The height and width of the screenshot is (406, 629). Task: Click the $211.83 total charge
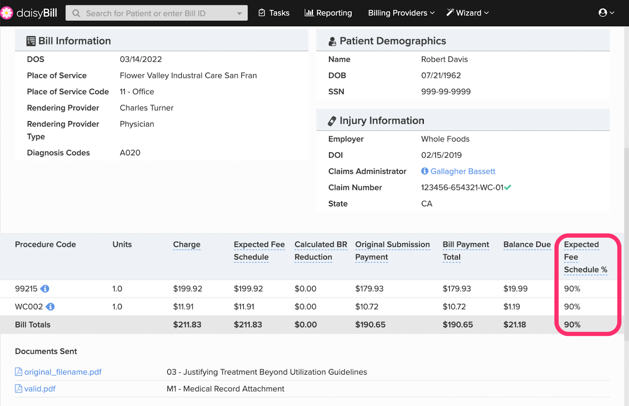pyautogui.click(x=187, y=325)
